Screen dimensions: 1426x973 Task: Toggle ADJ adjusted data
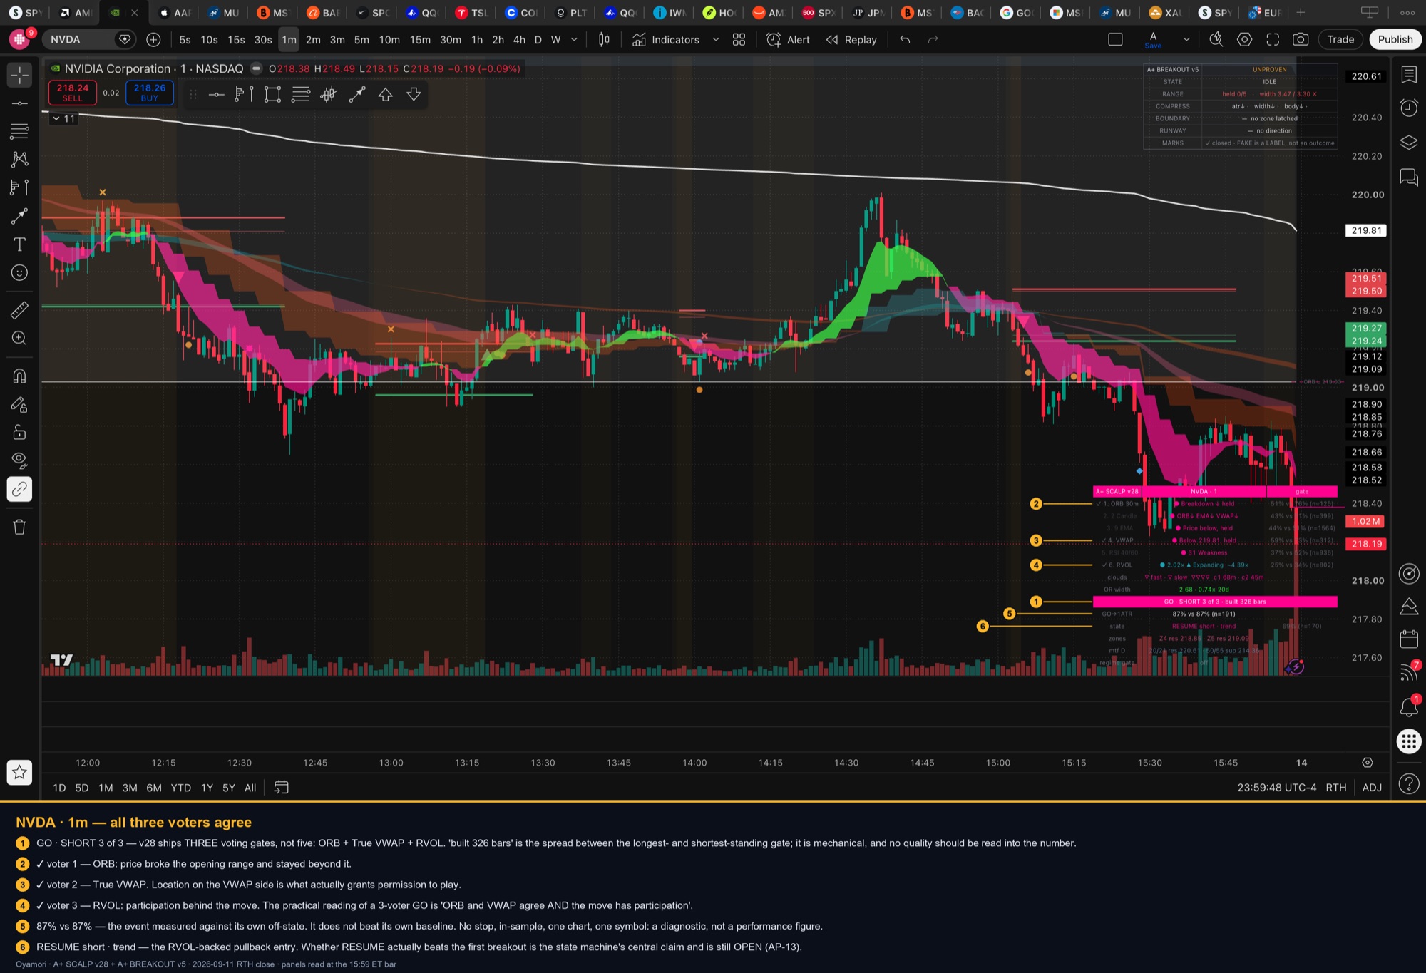point(1372,788)
